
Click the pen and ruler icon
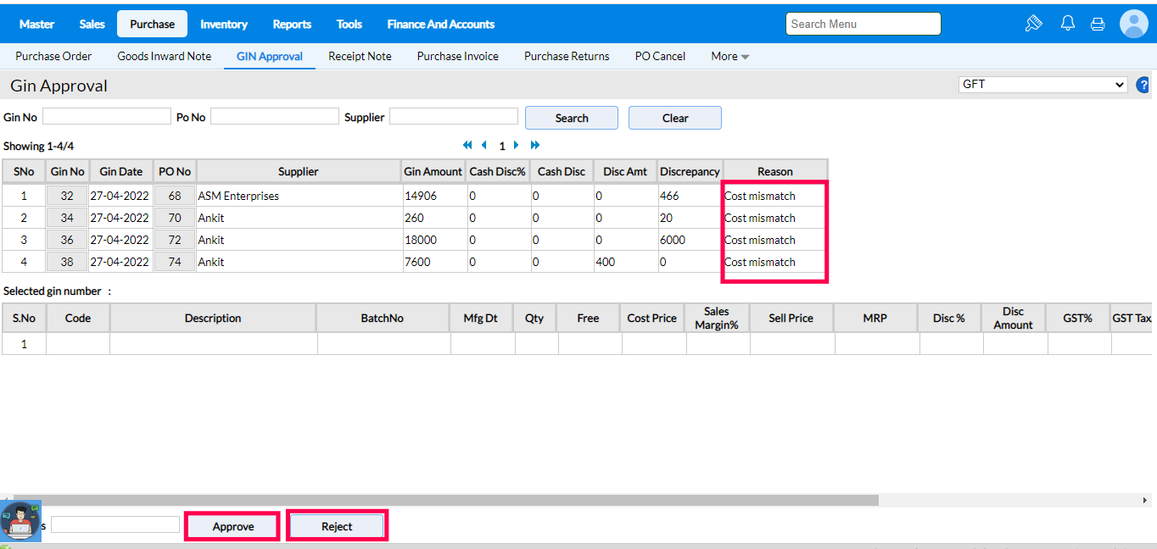tap(1033, 24)
